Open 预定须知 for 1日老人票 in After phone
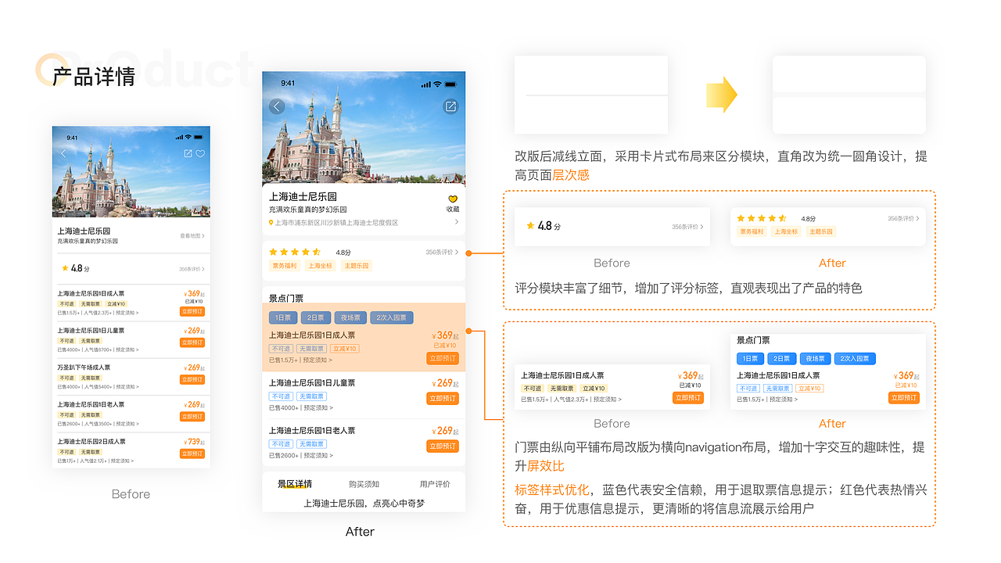 pos(318,456)
